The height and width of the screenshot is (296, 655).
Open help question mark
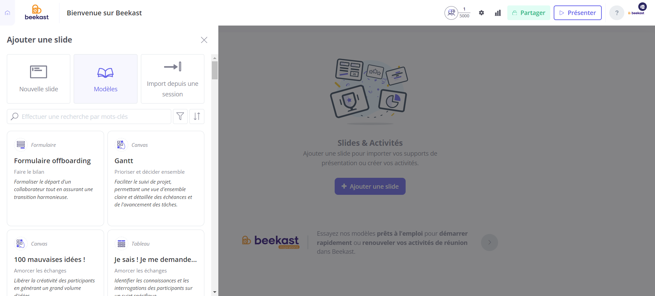[x=617, y=13]
